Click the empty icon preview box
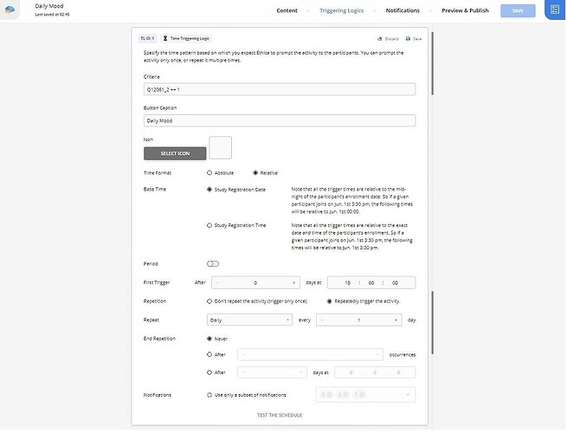 click(x=220, y=147)
